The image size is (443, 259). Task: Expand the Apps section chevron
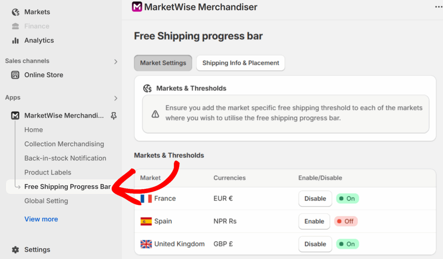[116, 98]
